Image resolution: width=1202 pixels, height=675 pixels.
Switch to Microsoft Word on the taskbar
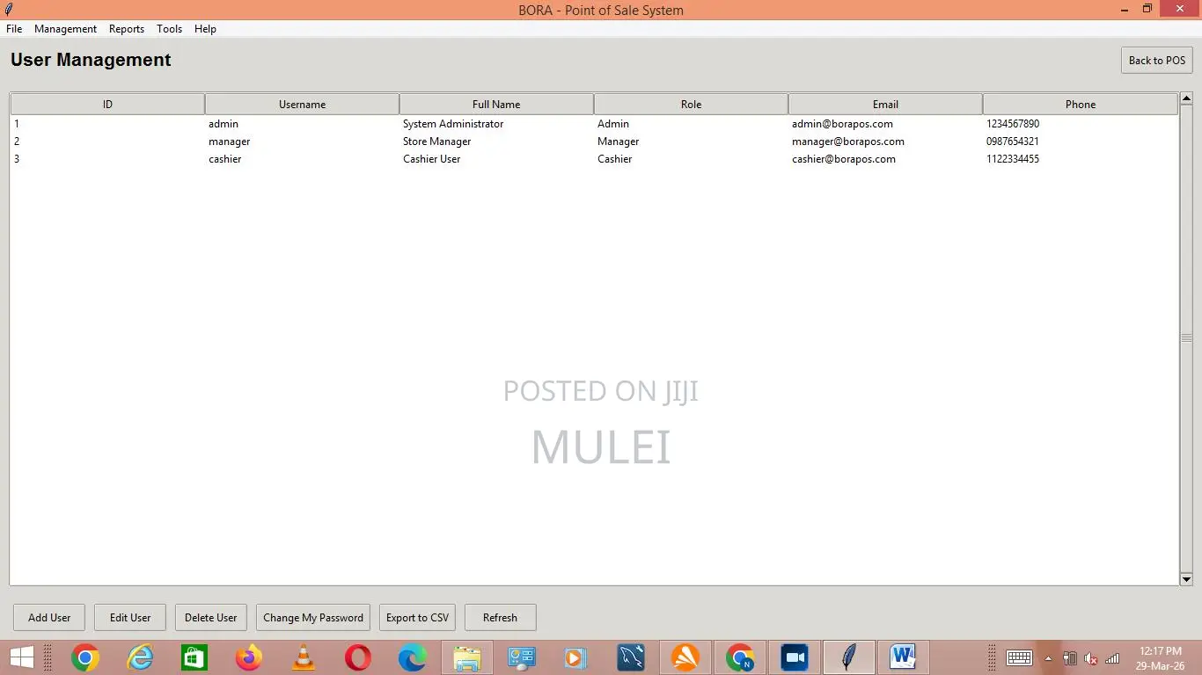(x=903, y=657)
